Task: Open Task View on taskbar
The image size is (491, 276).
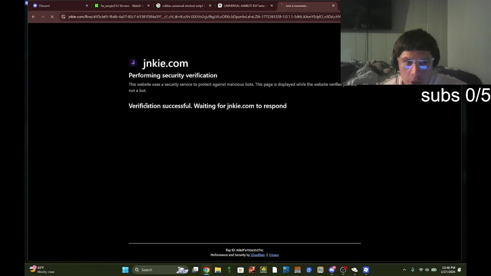Action: point(195,270)
